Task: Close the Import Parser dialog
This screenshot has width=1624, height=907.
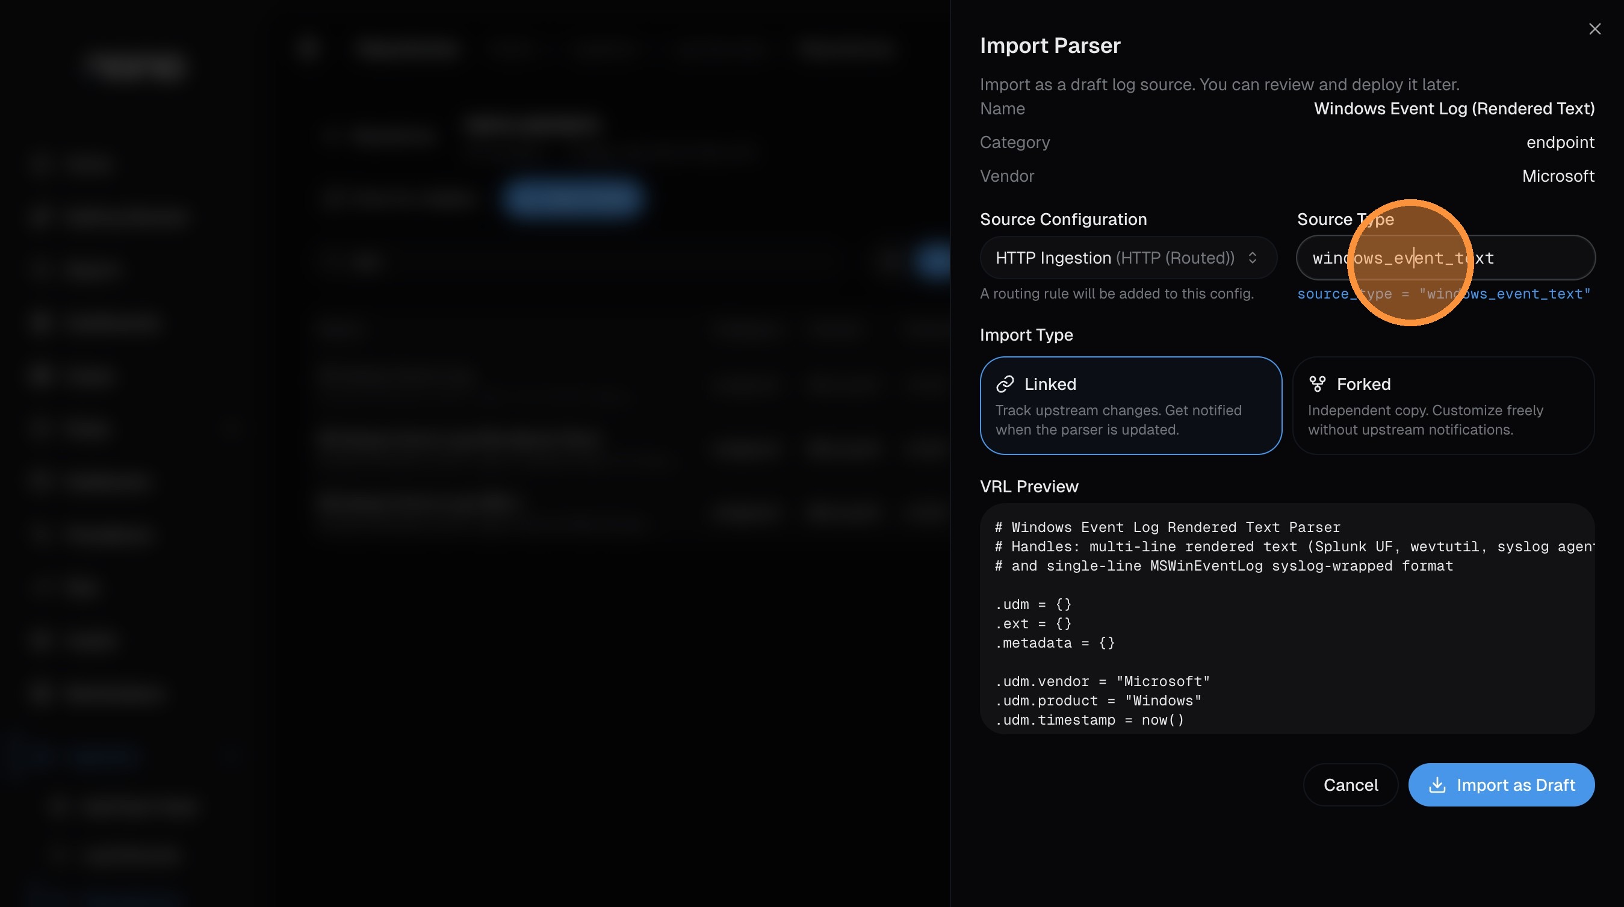Action: click(1595, 28)
